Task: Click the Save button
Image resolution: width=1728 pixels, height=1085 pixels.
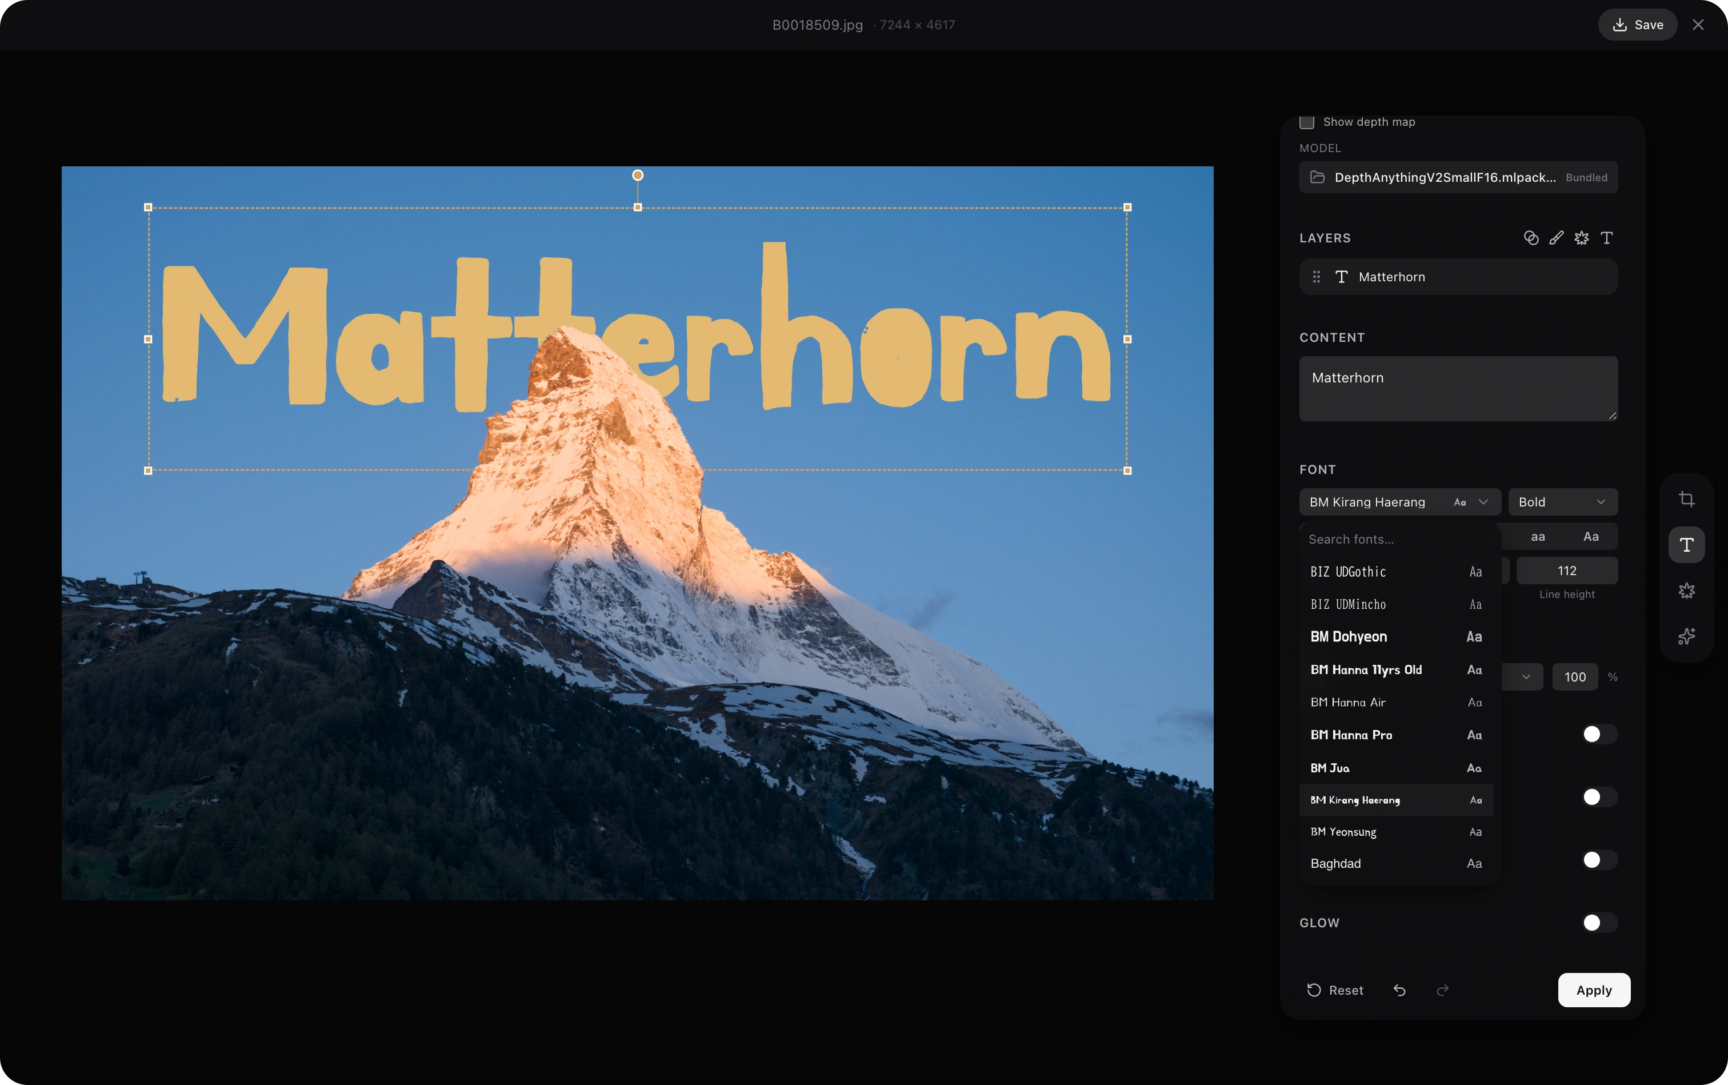Action: click(x=1637, y=25)
